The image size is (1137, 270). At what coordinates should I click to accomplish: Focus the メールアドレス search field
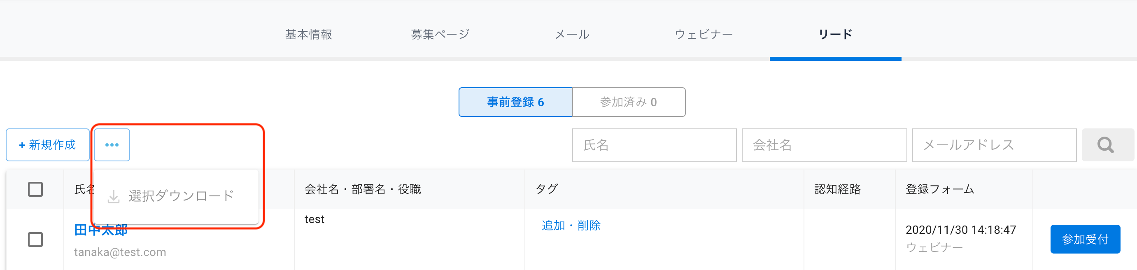point(994,145)
